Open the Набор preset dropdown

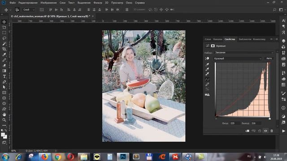click(x=244, y=52)
